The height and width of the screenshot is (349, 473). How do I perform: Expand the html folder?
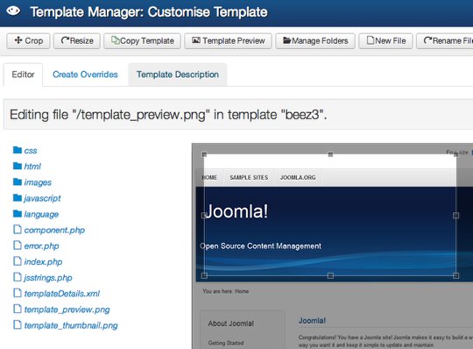point(27,166)
